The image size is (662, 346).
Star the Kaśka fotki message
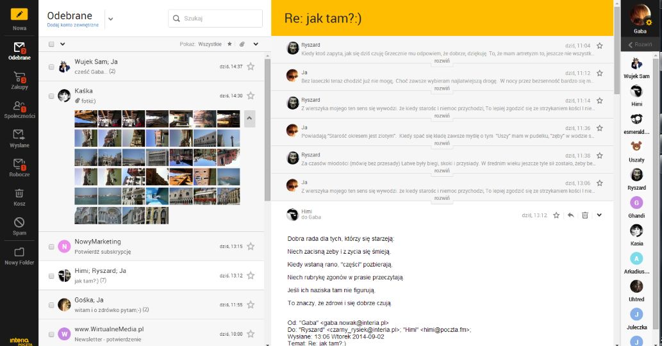click(x=251, y=95)
